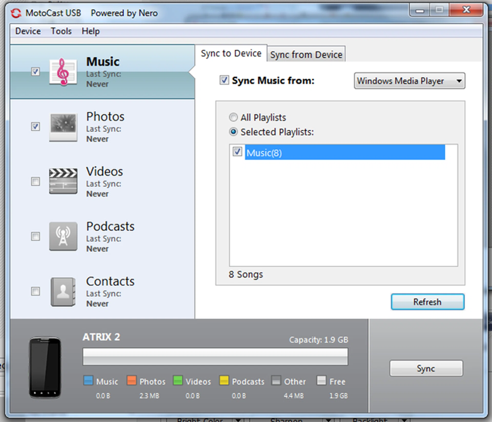Enable Videos syncing checkbox
This screenshot has width=492, height=422.
pyautogui.click(x=35, y=182)
